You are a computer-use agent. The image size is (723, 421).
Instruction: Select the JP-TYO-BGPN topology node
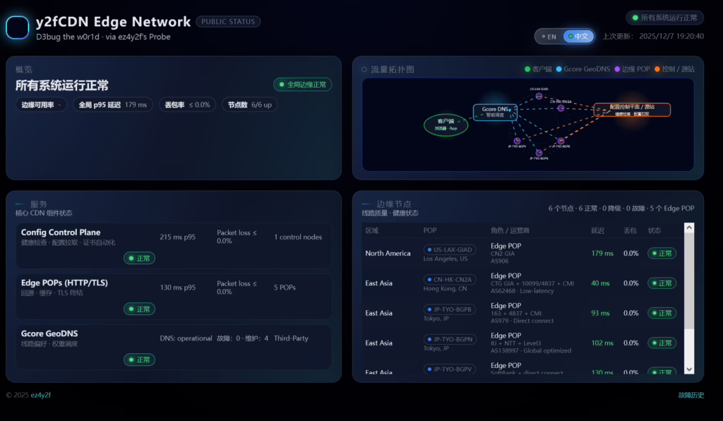point(539,153)
